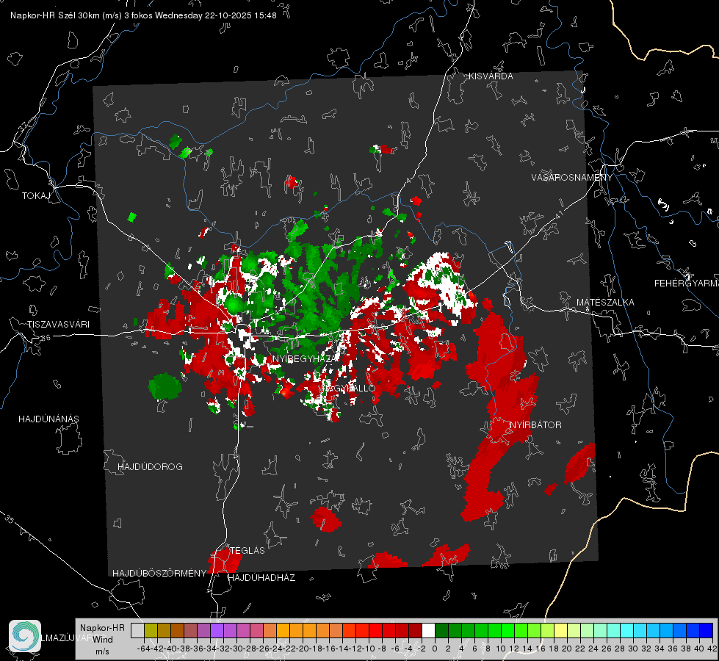
Task: Select the HAJDÚBÖSZÖRMÉNY city label
Action: pos(159,574)
